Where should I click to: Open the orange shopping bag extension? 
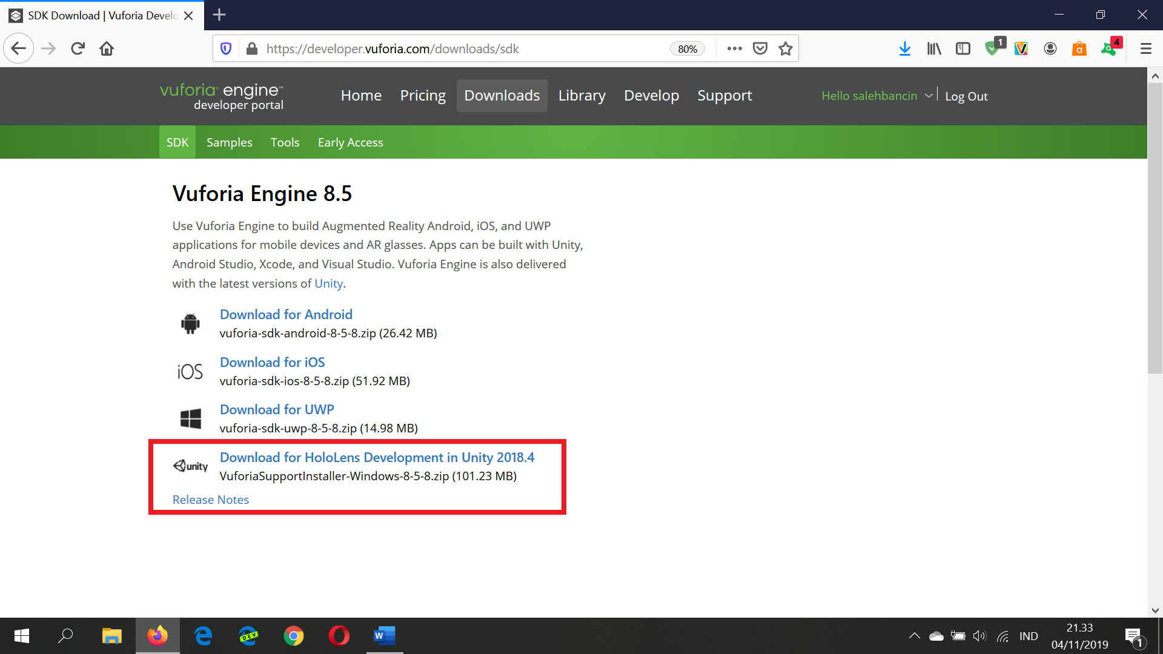pos(1079,48)
